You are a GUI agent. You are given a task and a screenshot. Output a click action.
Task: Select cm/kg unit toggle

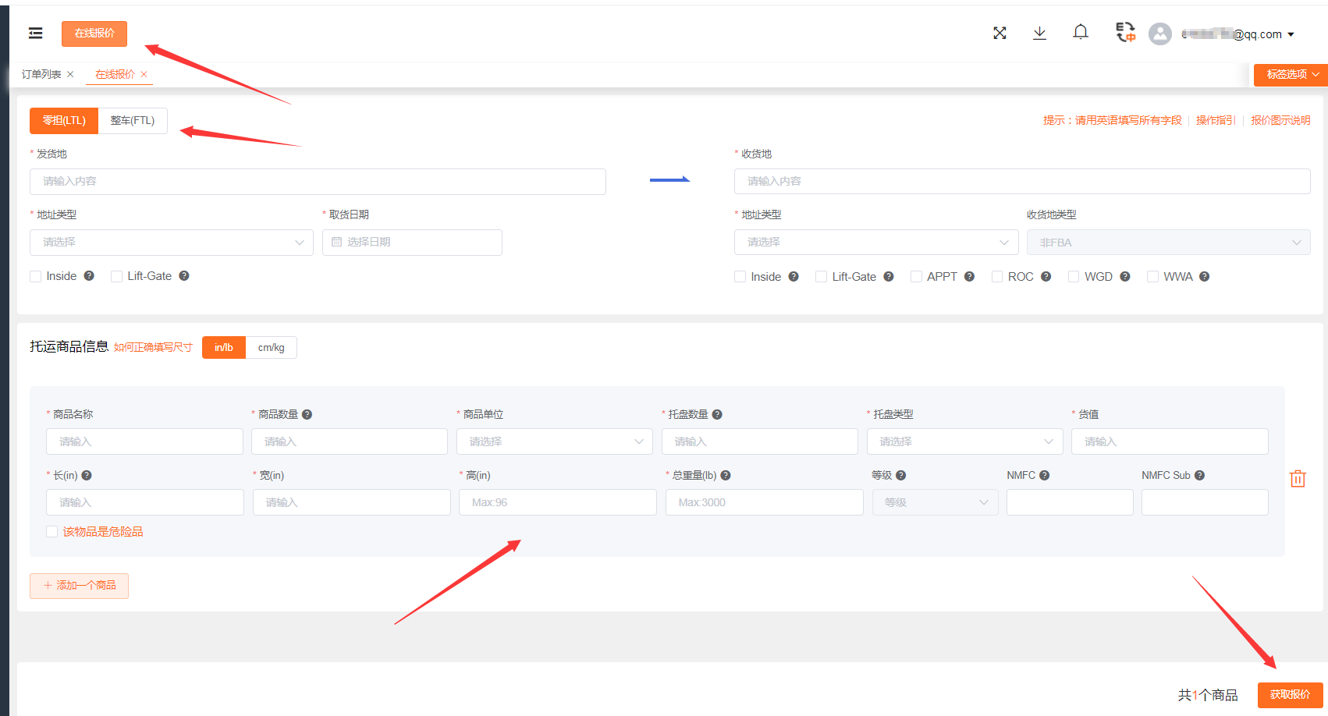271,348
